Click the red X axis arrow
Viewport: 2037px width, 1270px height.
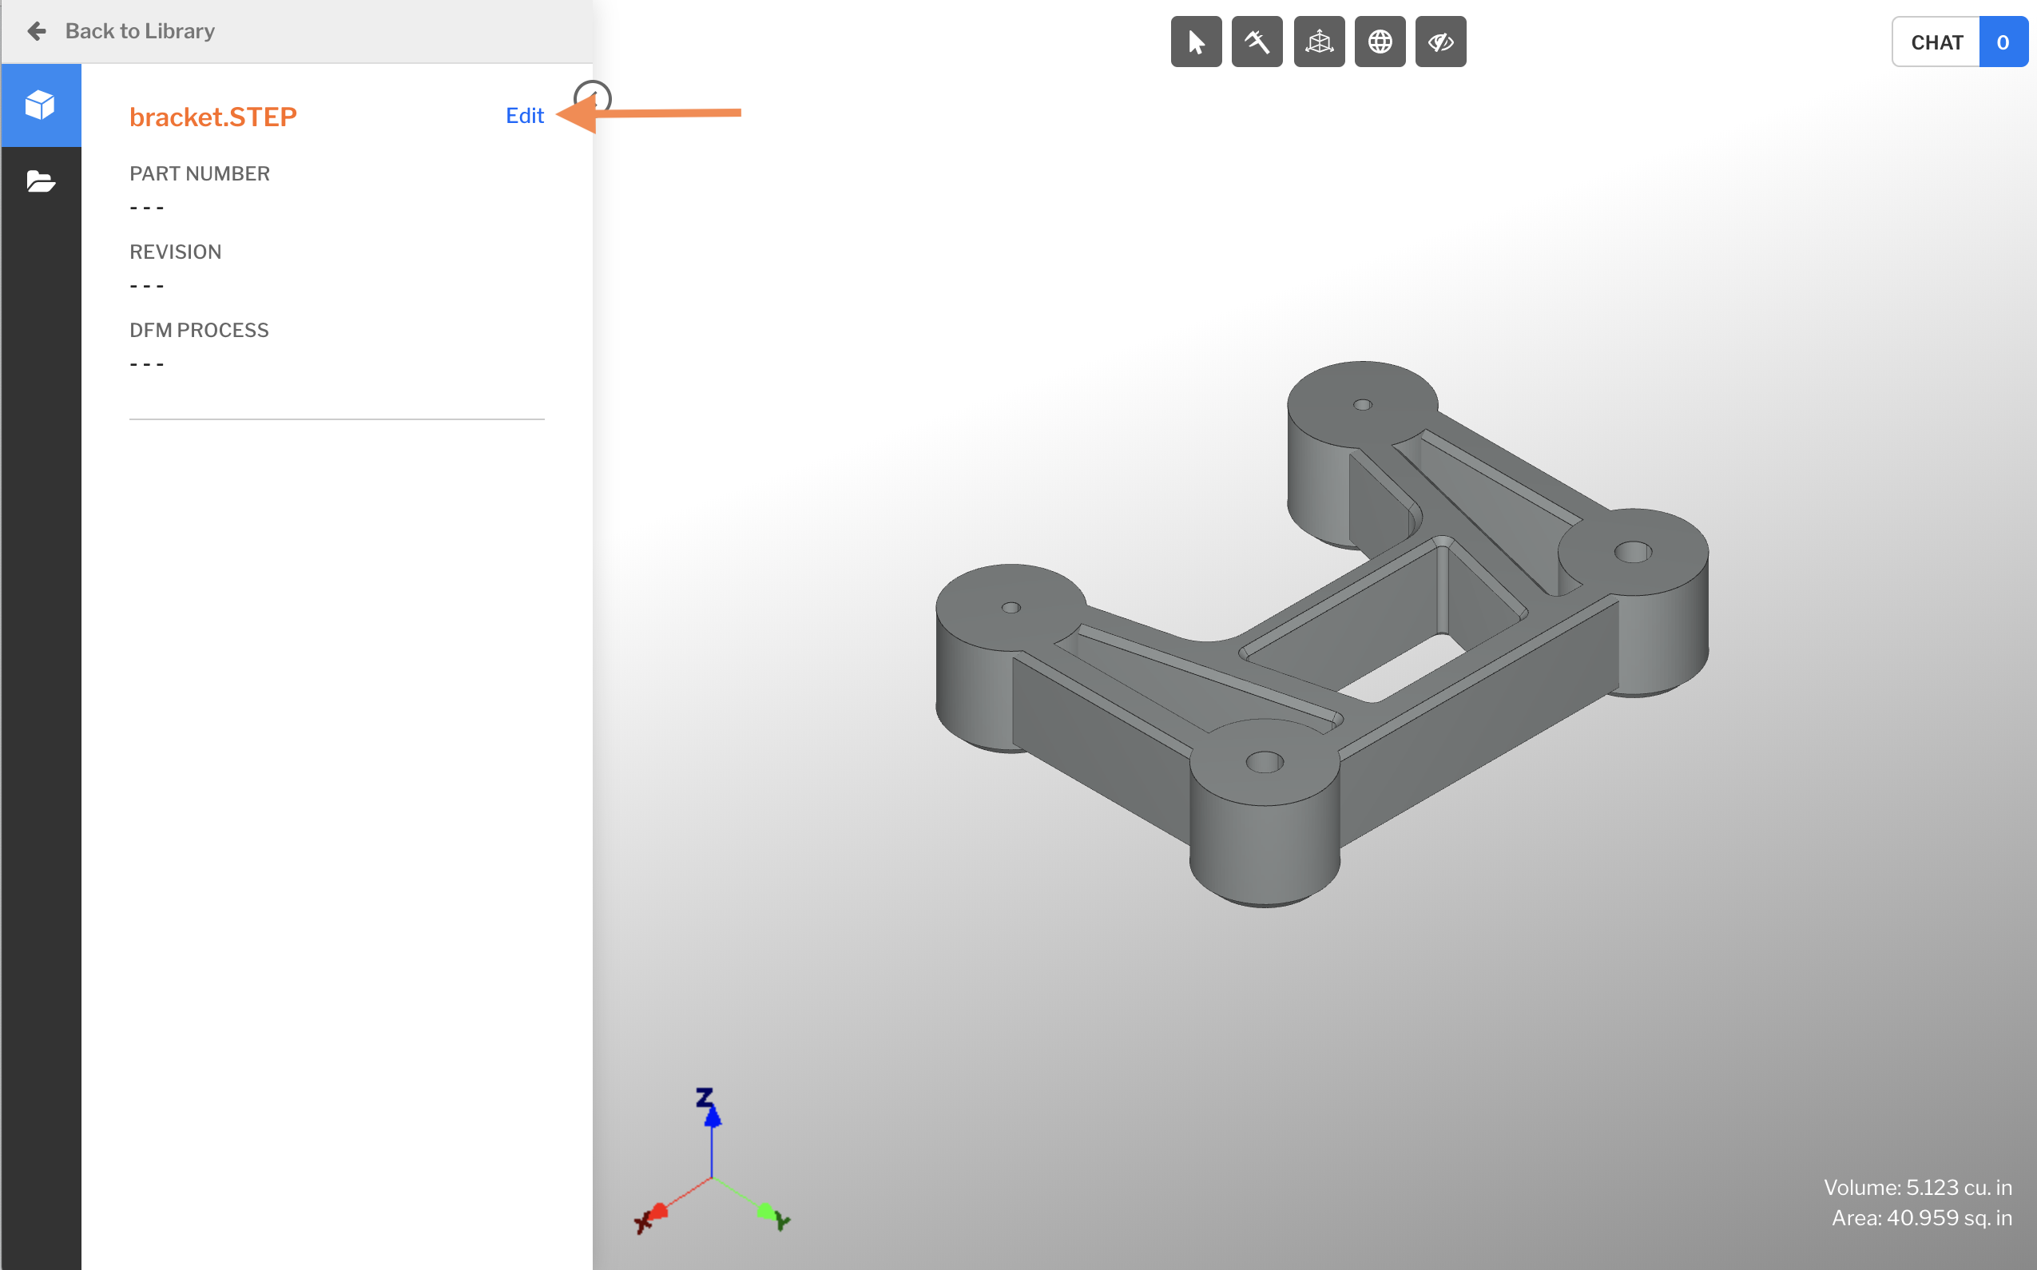657,1211
